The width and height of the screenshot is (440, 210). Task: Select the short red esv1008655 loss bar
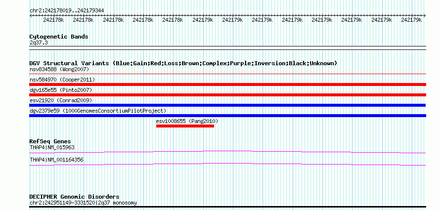click(x=185, y=126)
